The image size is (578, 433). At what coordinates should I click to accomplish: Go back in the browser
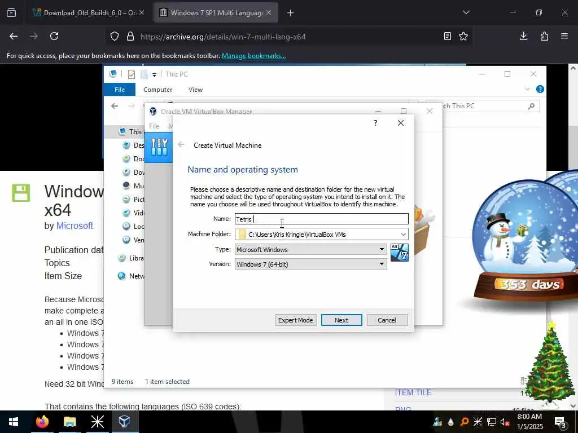coord(14,36)
